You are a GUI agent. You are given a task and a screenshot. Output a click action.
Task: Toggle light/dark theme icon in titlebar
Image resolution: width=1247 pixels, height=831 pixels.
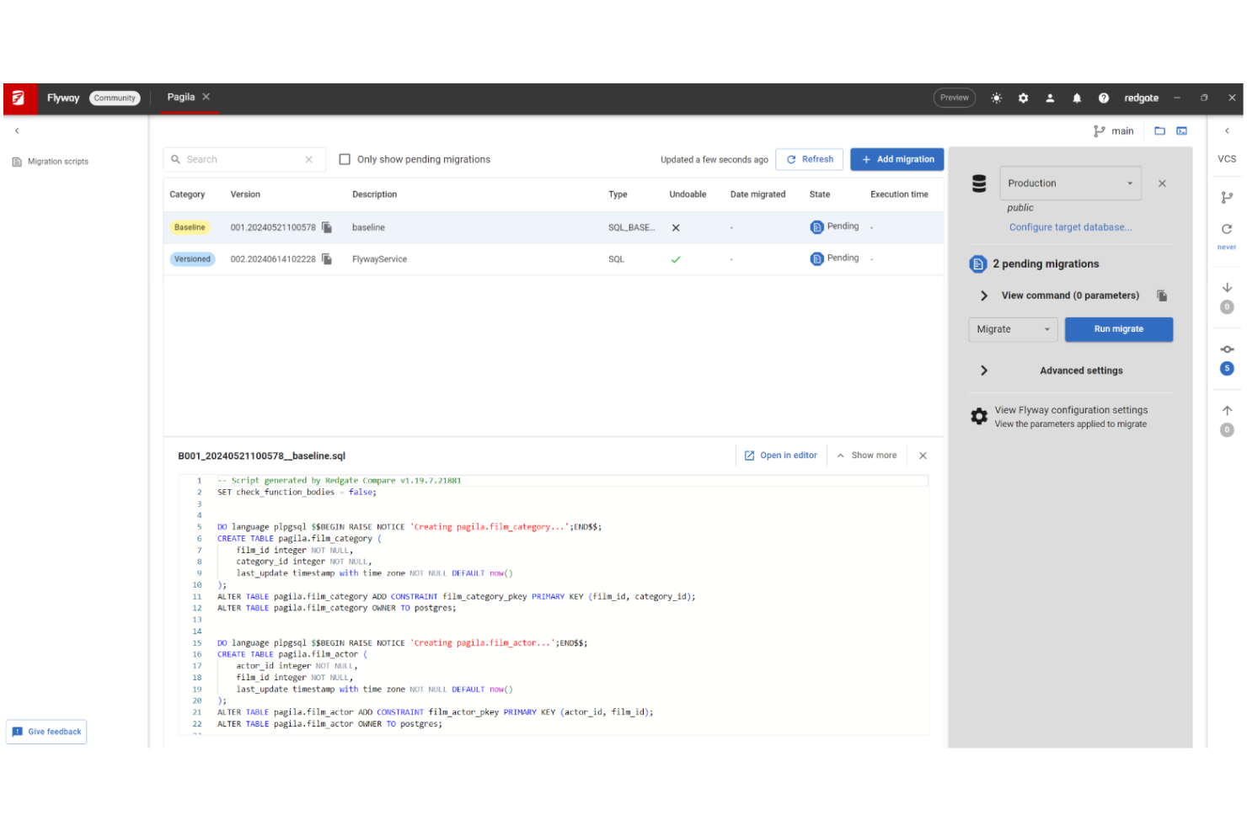click(996, 98)
